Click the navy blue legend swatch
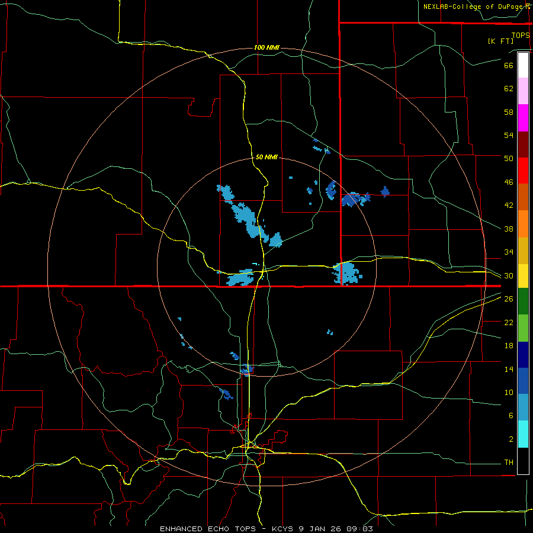This screenshot has width=533, height=533. [x=523, y=355]
